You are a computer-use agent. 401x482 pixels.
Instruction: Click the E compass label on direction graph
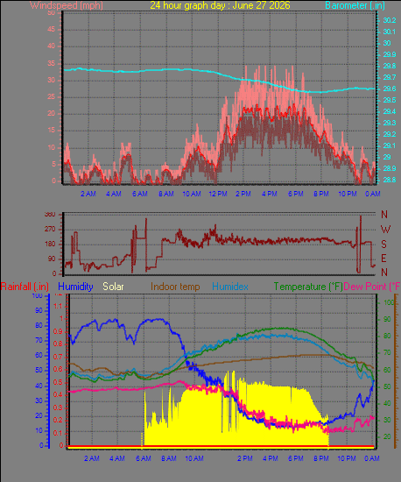(x=383, y=259)
